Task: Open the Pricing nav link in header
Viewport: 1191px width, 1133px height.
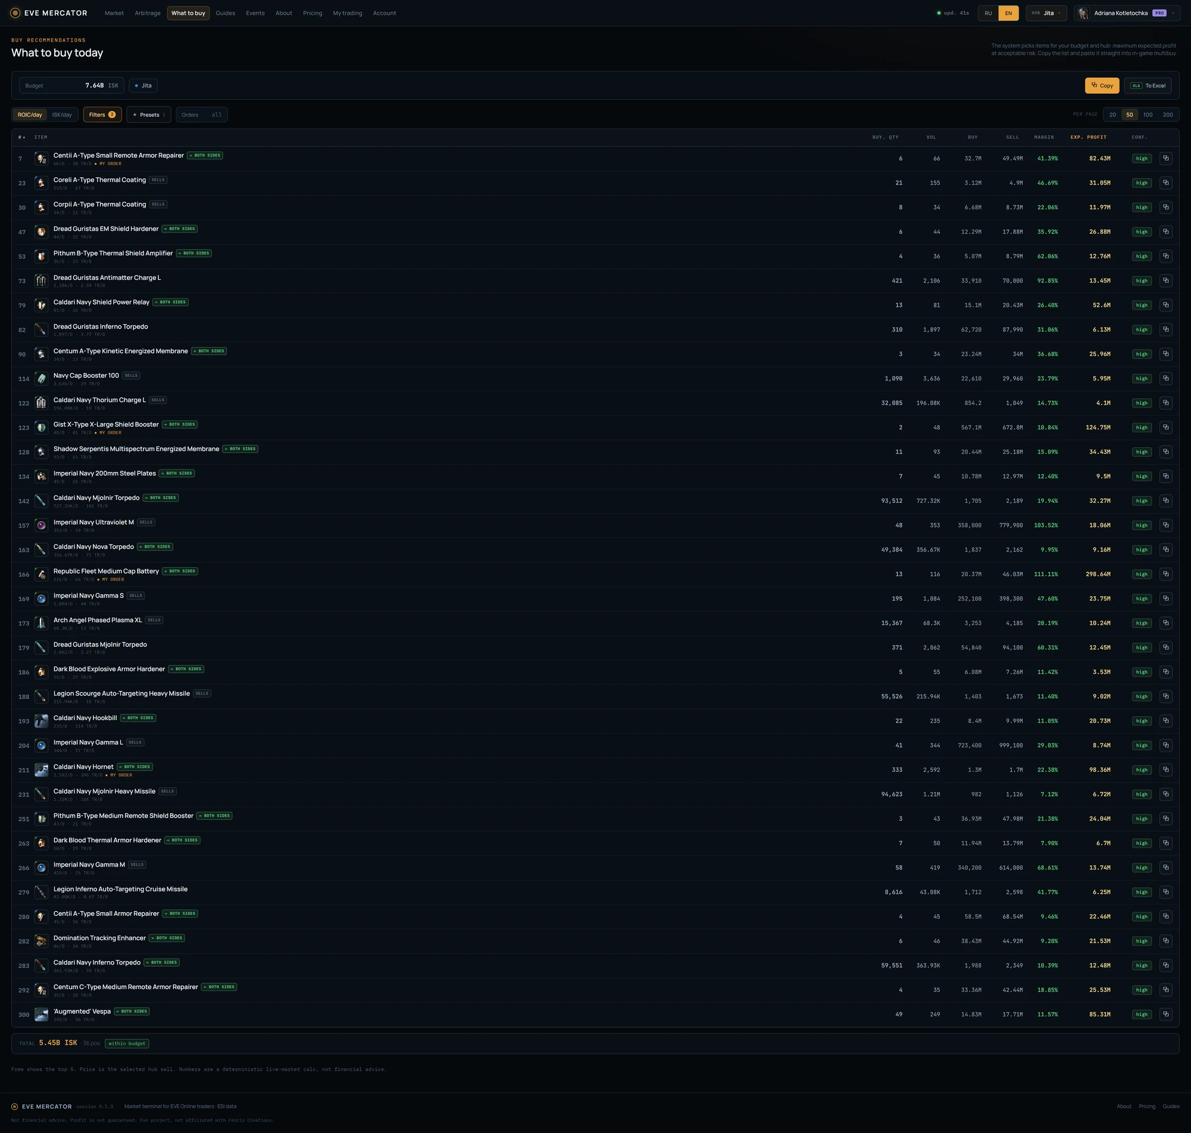Action: (x=313, y=12)
